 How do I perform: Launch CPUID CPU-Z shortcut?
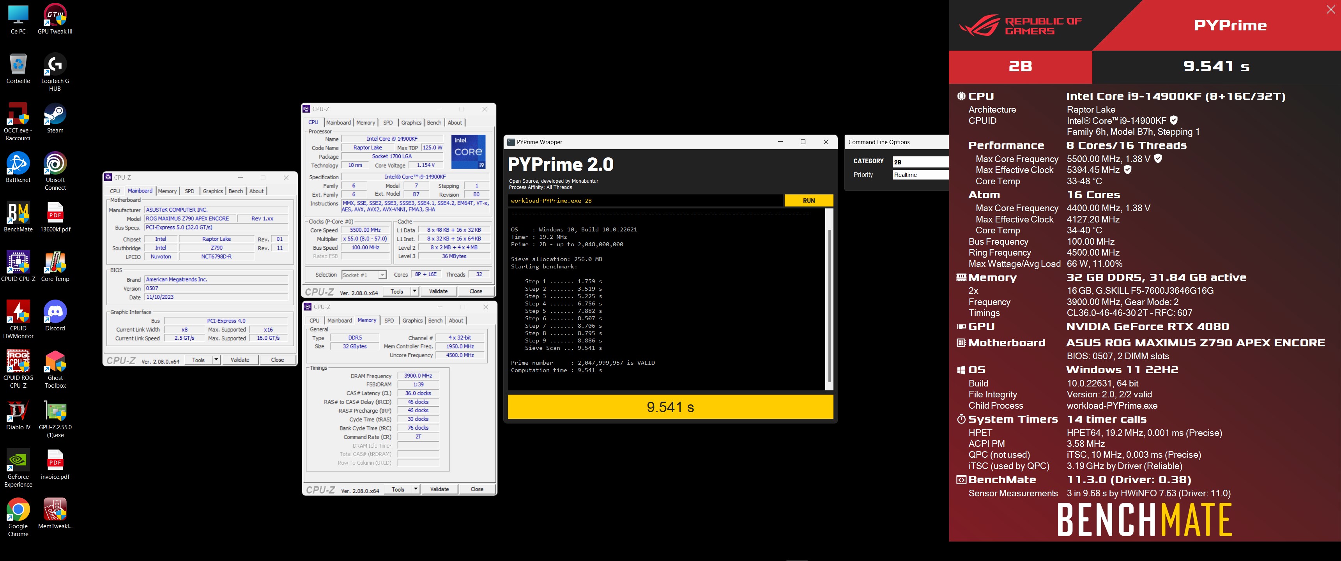click(18, 266)
